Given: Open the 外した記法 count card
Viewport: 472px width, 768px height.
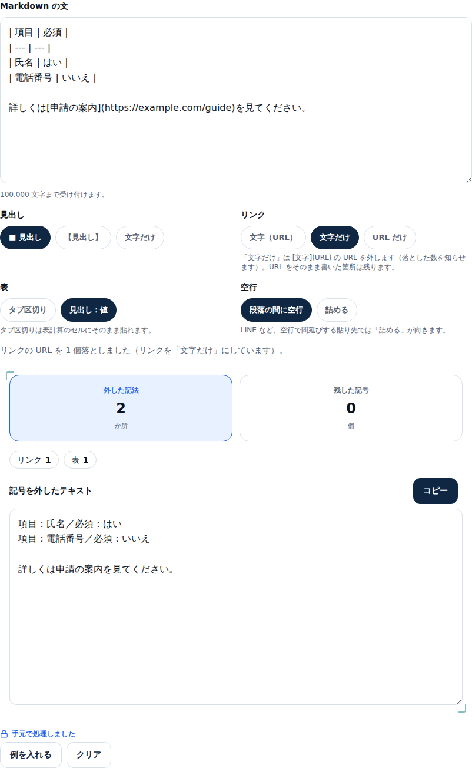Looking at the screenshot, I should [121, 408].
